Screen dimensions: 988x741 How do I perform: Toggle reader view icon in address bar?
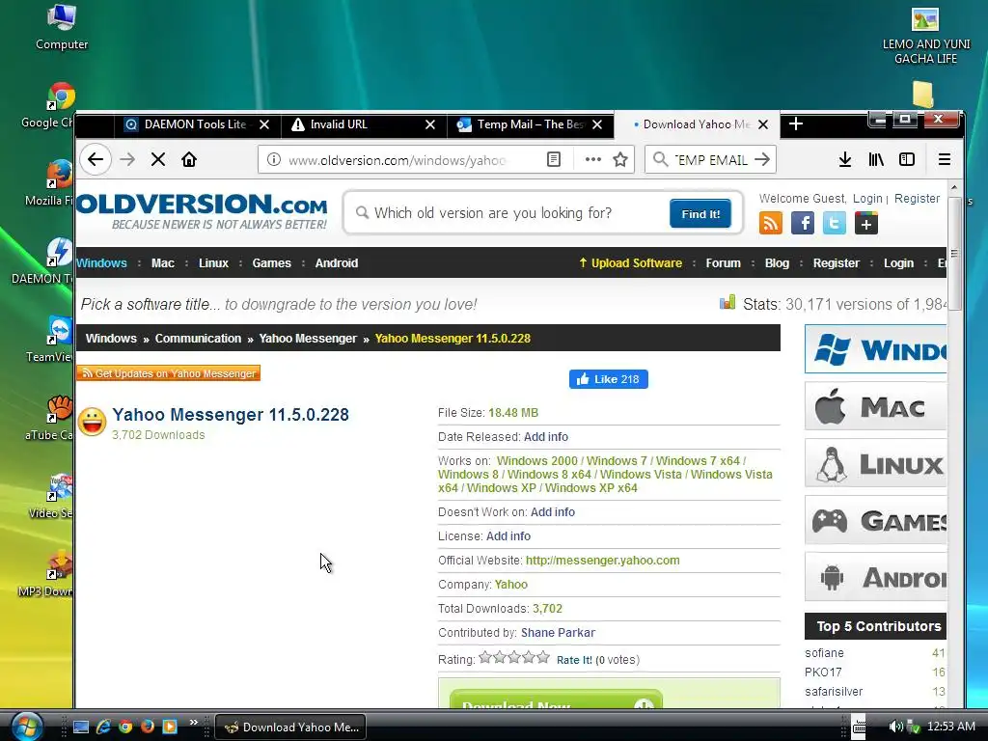click(553, 159)
